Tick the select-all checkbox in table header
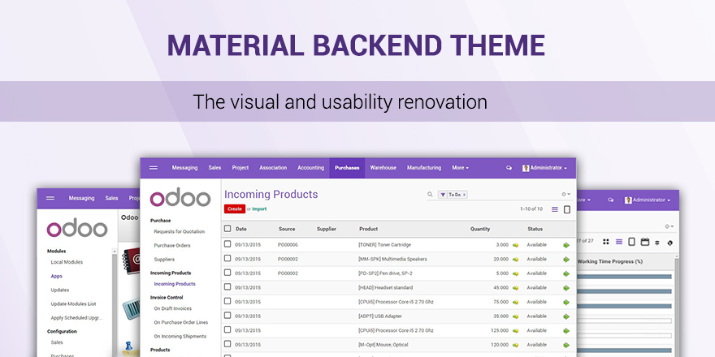 (x=227, y=229)
